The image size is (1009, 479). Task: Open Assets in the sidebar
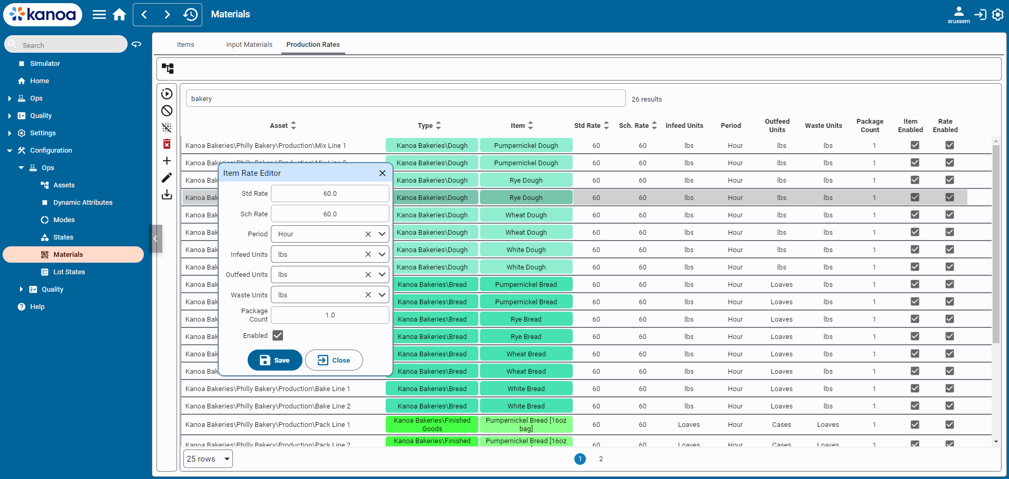64,185
